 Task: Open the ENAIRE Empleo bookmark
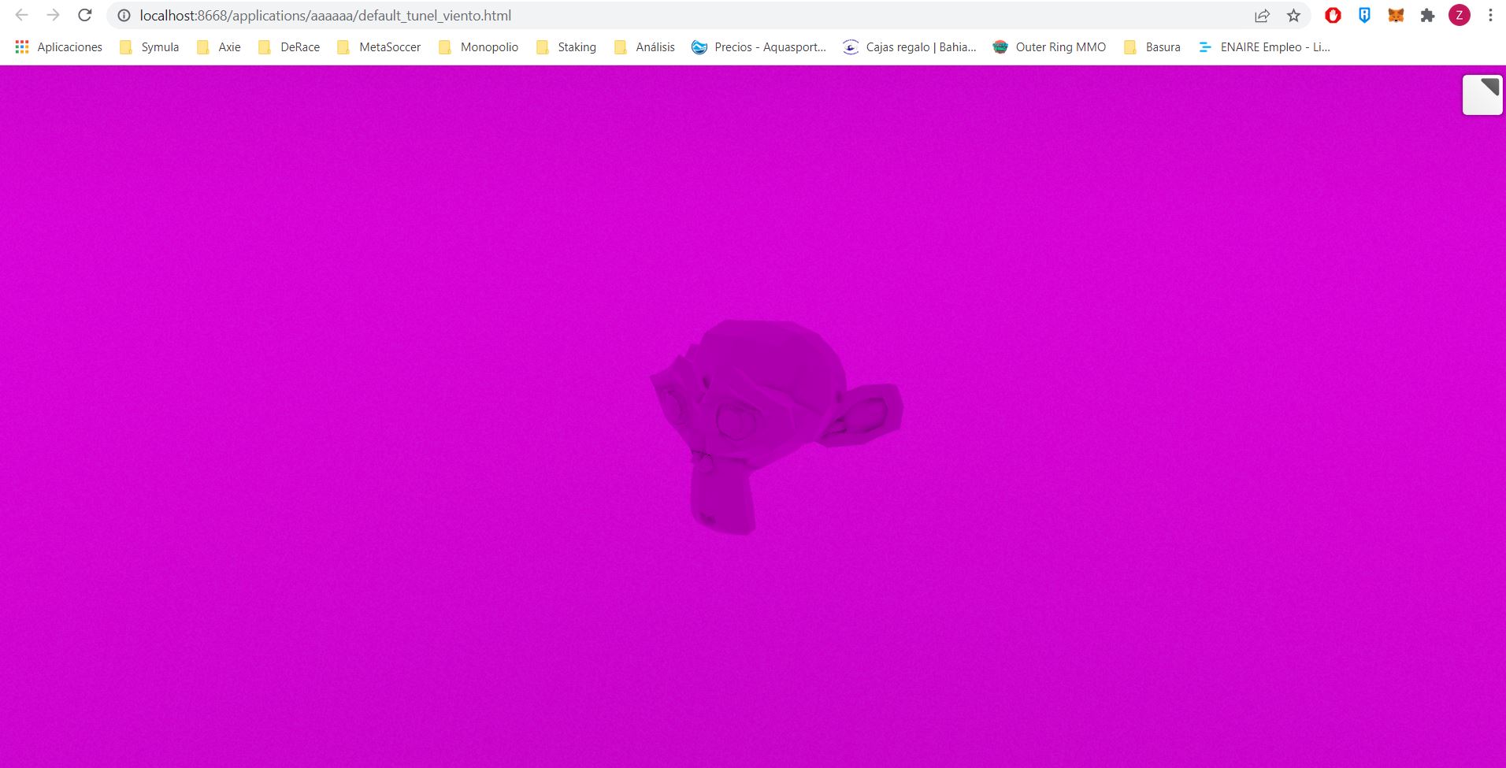1264,47
